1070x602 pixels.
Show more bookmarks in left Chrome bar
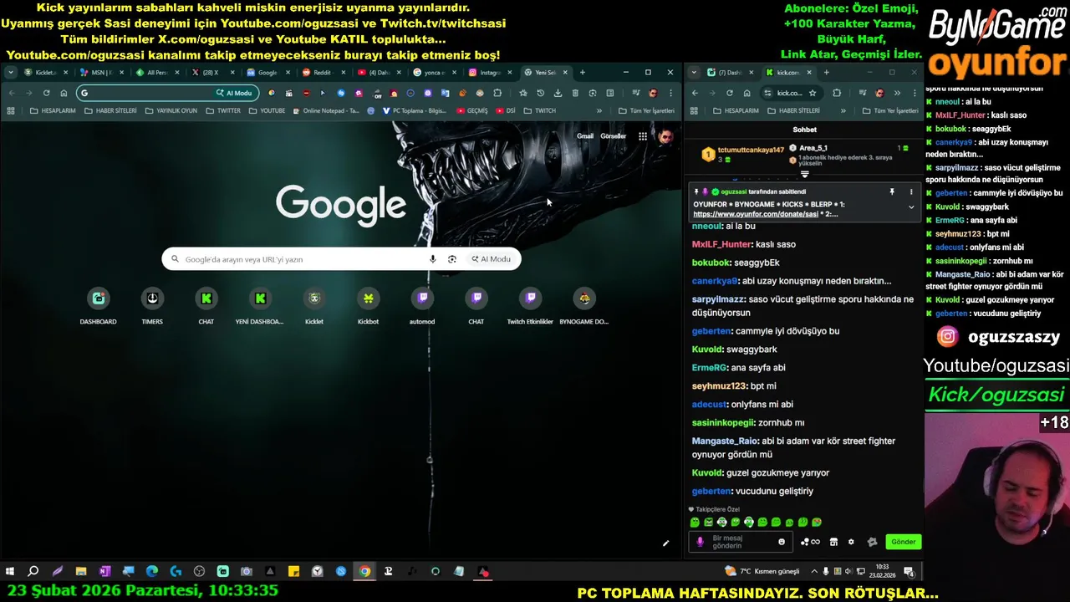(599, 110)
